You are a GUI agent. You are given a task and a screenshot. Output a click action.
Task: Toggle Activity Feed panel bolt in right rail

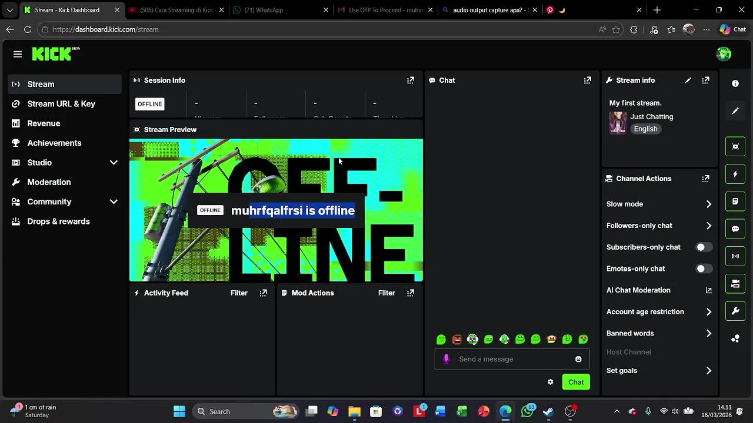[x=735, y=174]
